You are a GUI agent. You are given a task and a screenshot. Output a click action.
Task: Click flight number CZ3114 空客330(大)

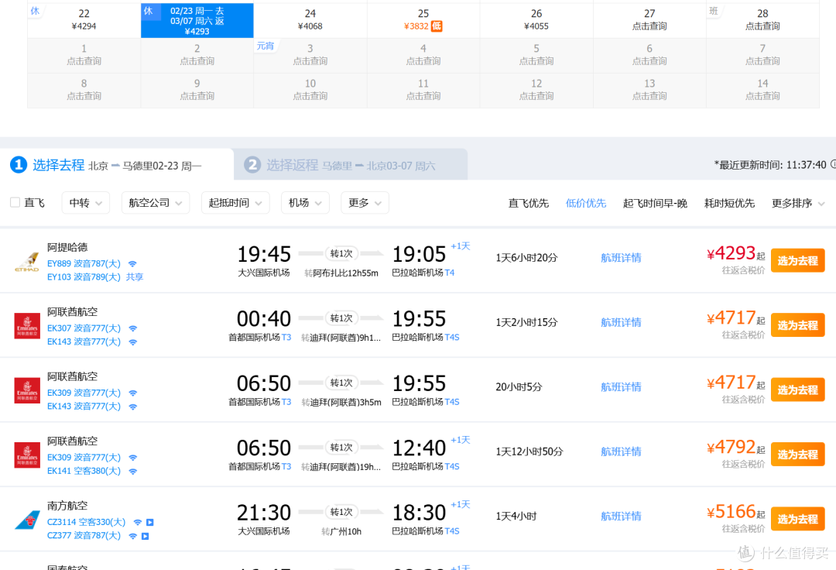[87, 522]
